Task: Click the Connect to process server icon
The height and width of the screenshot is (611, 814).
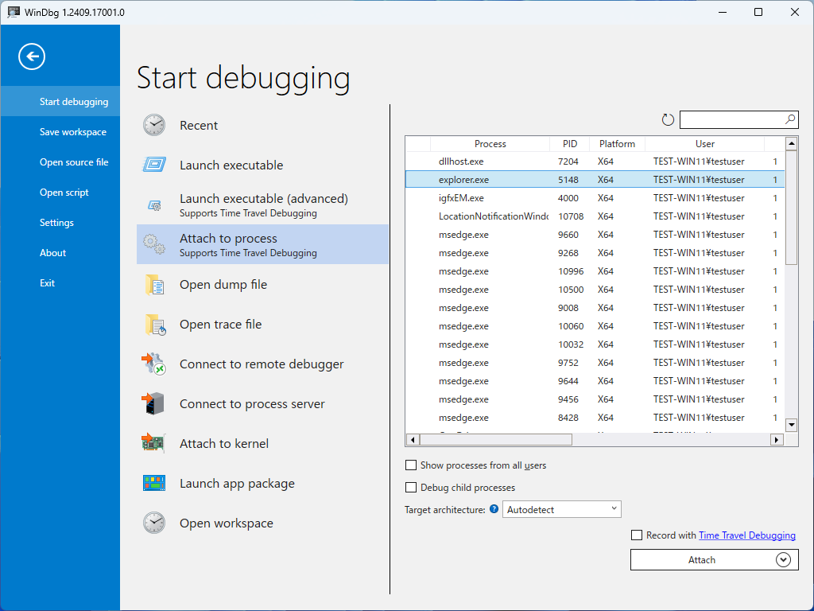Action: [153, 403]
